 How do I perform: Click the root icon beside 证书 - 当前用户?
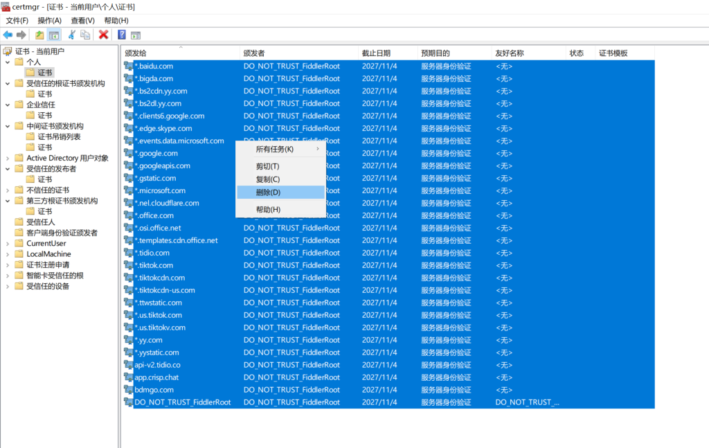[x=8, y=51]
